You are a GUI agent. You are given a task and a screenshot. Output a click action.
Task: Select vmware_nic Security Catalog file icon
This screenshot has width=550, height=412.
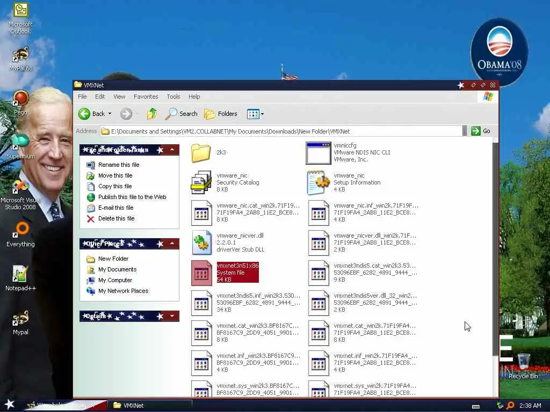201,182
